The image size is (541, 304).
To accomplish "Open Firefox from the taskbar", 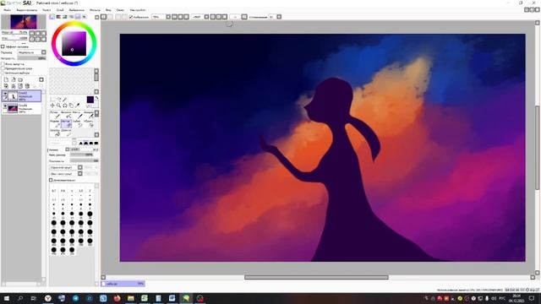I will tap(117, 298).
